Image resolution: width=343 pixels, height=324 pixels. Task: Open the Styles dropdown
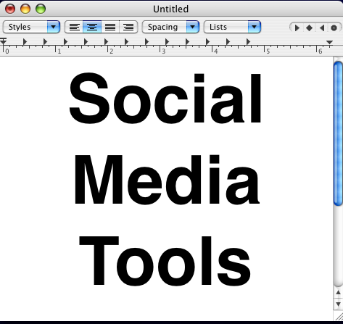point(31,27)
